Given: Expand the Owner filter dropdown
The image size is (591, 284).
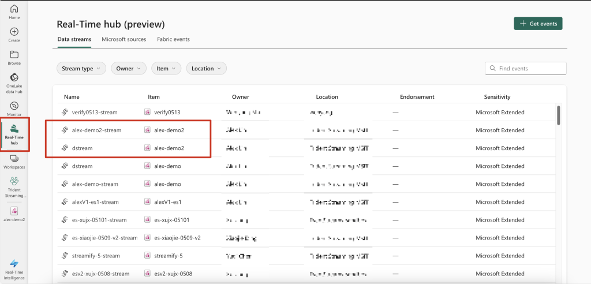Looking at the screenshot, I should [x=129, y=69].
